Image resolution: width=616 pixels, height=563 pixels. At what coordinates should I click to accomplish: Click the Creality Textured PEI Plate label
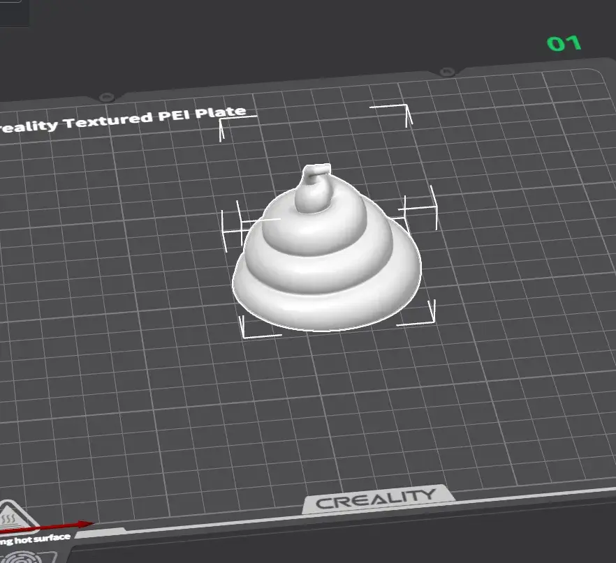pyautogui.click(x=122, y=120)
